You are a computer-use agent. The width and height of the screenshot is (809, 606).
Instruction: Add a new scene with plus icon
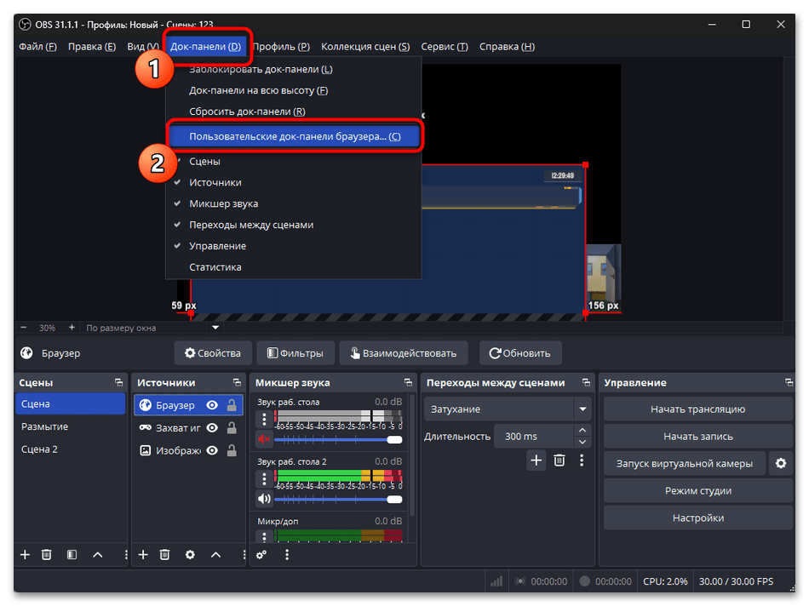pos(25,555)
